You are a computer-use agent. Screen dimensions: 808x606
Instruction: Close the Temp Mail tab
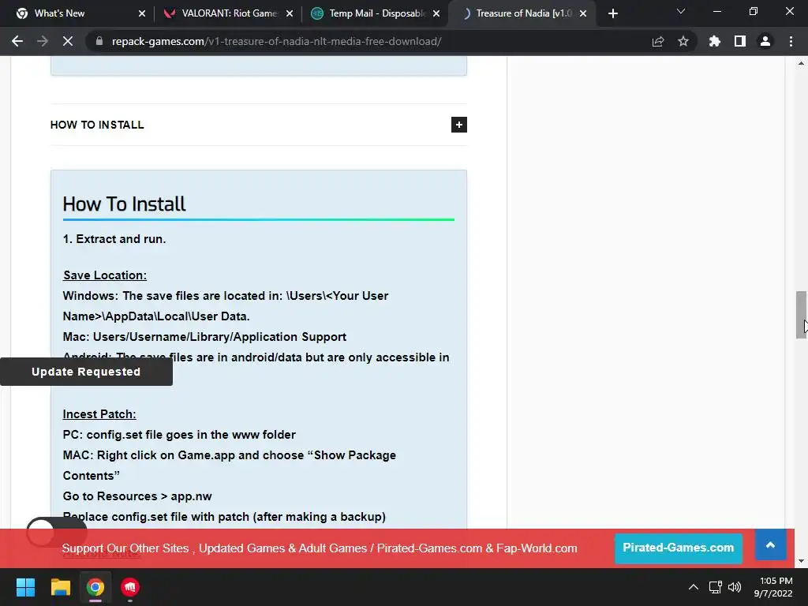coord(436,13)
